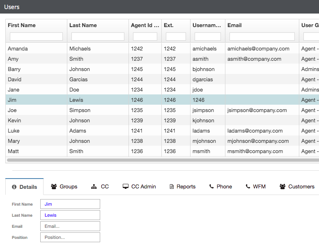Sort by Username column header

207,25
